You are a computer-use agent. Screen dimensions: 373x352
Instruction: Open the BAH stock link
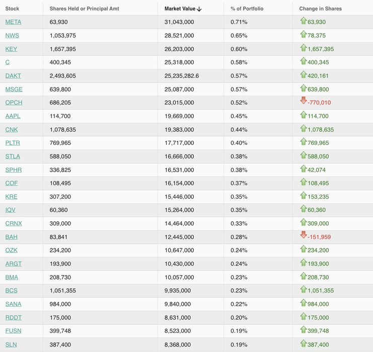[11, 237]
